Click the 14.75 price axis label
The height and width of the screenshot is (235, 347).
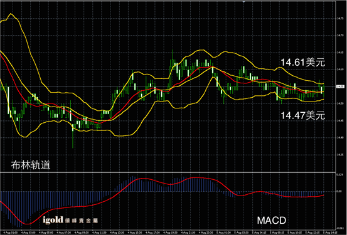(x=340, y=19)
